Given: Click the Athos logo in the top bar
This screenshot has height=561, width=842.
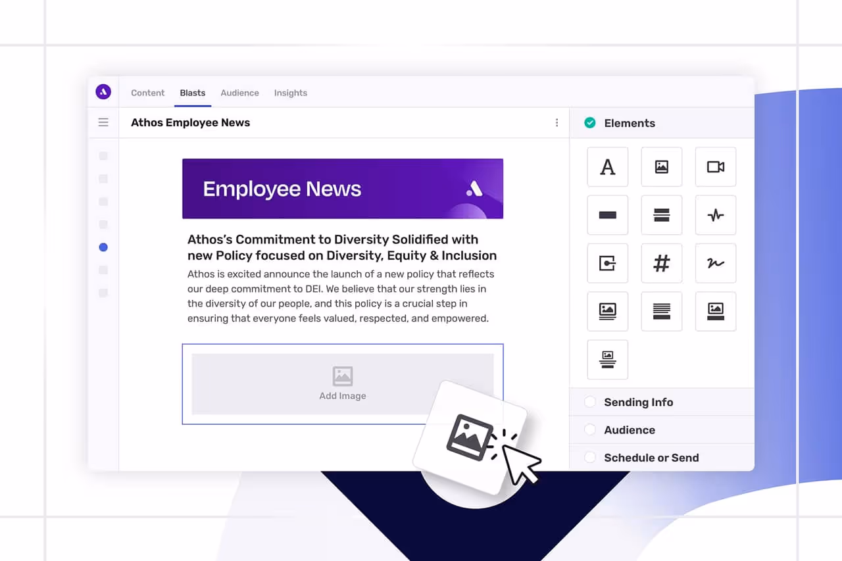Looking at the screenshot, I should click(103, 91).
